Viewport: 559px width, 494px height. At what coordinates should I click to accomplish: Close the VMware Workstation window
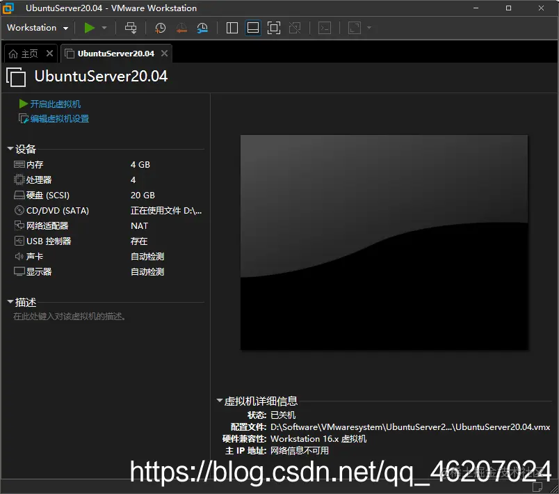coord(541,8)
